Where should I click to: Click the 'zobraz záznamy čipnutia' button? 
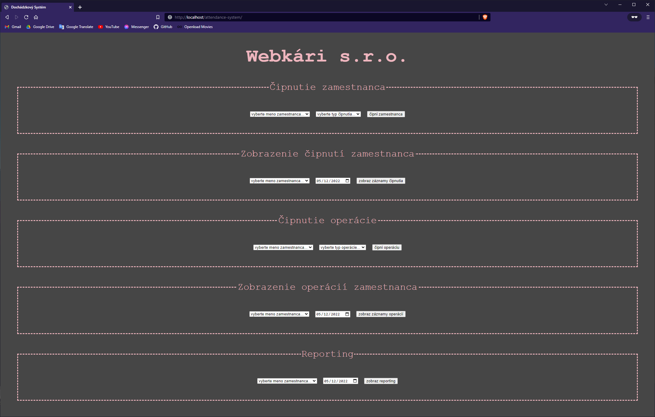380,181
